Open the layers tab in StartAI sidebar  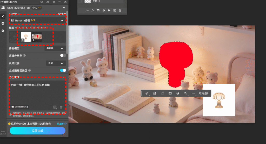click(x=3, y=23)
